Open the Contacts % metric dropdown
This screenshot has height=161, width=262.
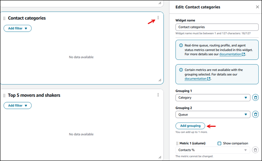(x=213, y=150)
